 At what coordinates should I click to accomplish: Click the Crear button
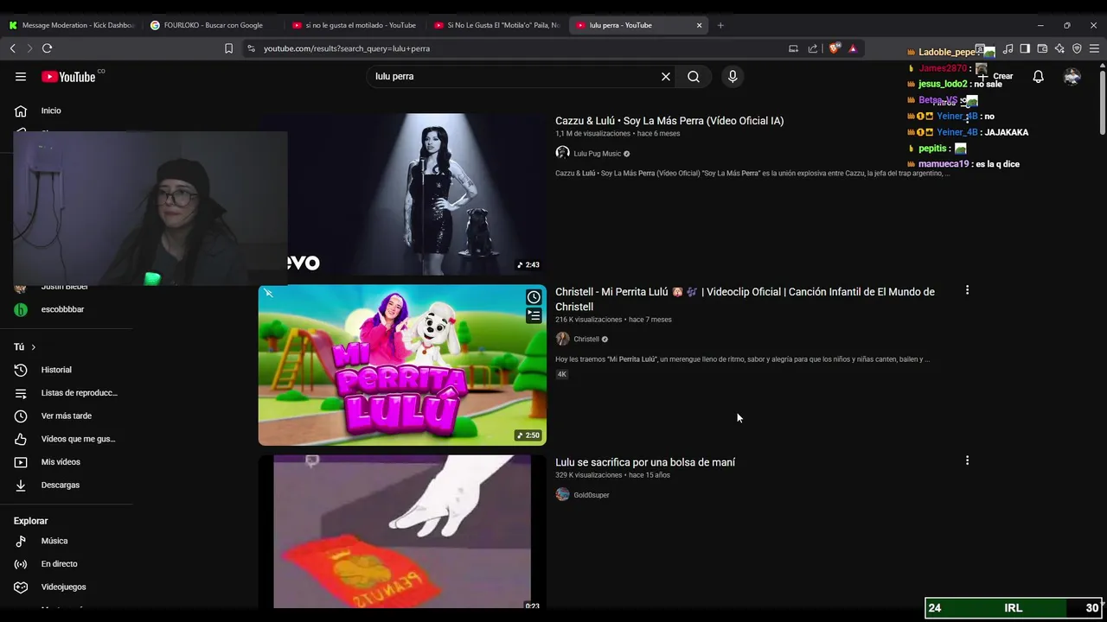click(x=995, y=77)
